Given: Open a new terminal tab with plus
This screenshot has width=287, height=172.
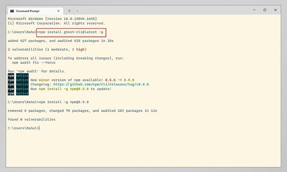Looking at the screenshot, I should (x=69, y=11).
